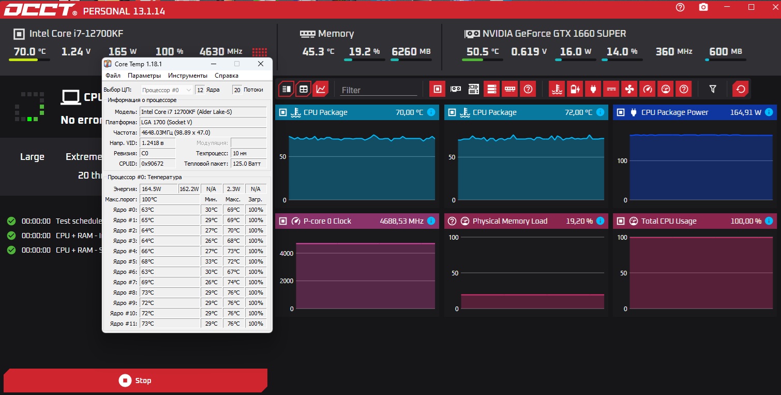Toggle checkbox on P-core 0 Clock graph
The width and height of the screenshot is (781, 395).
283,221
